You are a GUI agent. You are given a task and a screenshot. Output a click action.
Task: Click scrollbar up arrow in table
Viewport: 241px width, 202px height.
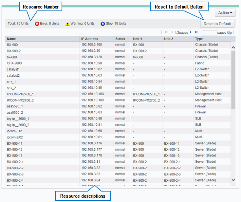[x=233, y=47]
